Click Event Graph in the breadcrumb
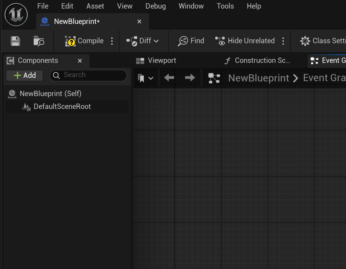 pos(325,78)
